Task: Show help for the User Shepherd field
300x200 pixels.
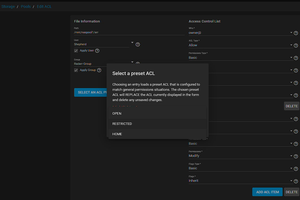Action: (138, 44)
